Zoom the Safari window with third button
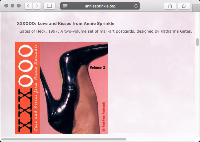The image size is (200, 142). (x=19, y=6)
